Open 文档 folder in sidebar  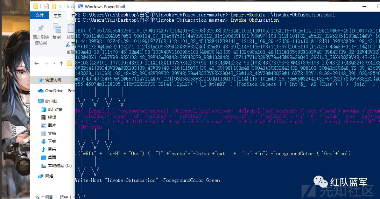point(49,133)
